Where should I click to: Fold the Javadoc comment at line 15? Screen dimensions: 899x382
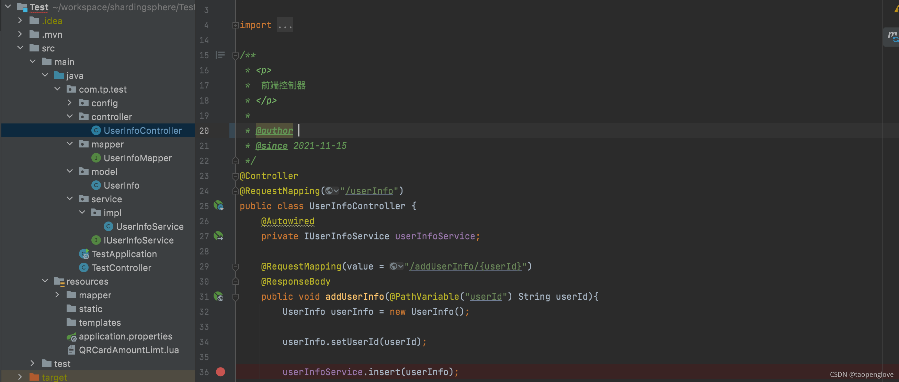pos(236,56)
